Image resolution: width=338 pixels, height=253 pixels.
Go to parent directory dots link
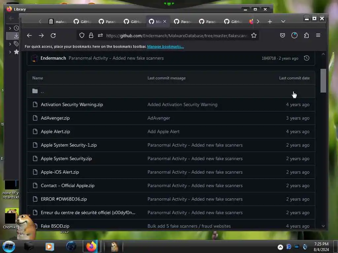coord(42,92)
